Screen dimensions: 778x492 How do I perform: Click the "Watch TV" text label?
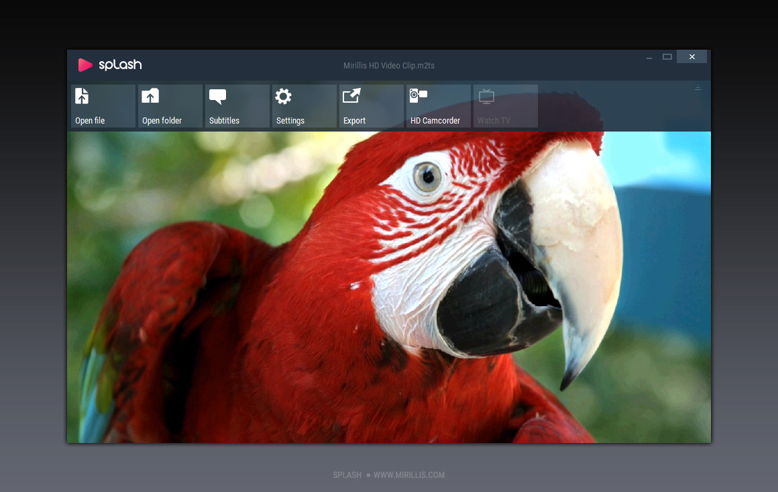click(494, 121)
